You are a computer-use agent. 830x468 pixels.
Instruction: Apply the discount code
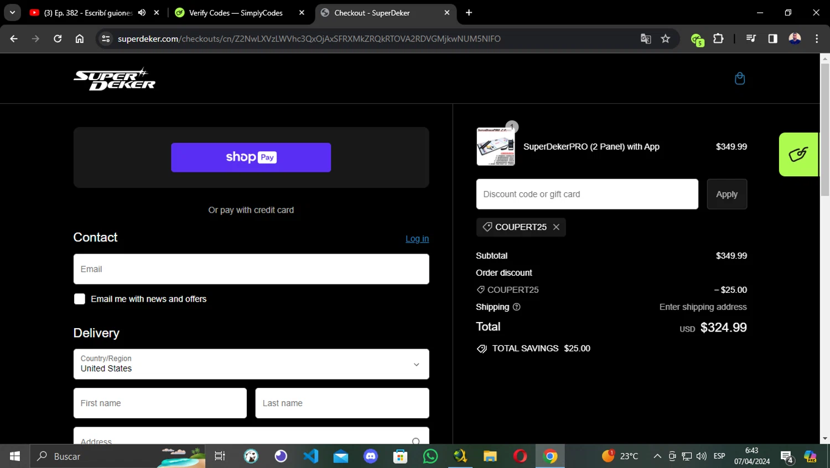[727, 194]
